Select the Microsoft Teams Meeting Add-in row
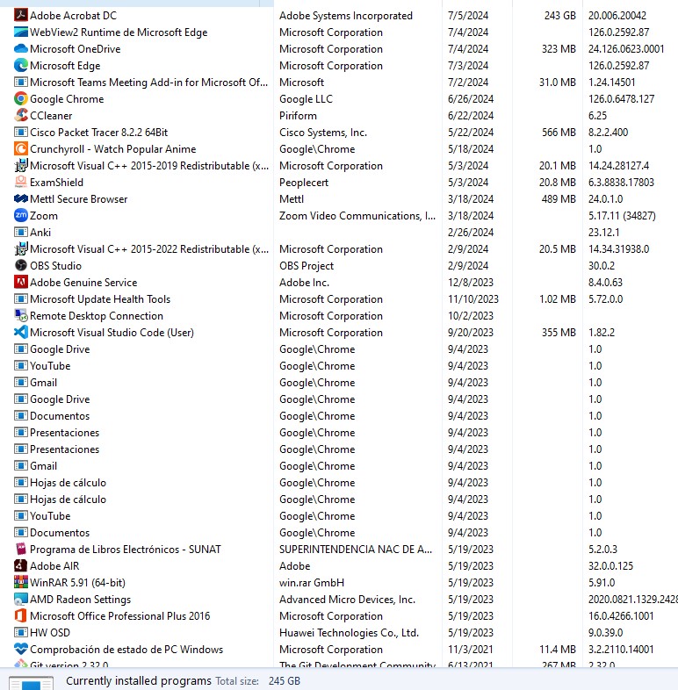The width and height of the screenshot is (678, 690). [339, 83]
